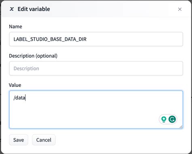Click the green Grammarly G icon

click(x=172, y=119)
